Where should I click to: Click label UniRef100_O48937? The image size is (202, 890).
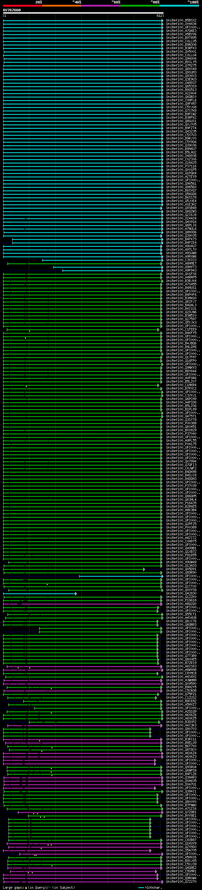[x=181, y=83]
